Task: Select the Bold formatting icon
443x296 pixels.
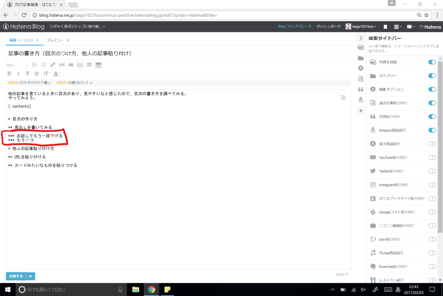Action: click(10, 73)
